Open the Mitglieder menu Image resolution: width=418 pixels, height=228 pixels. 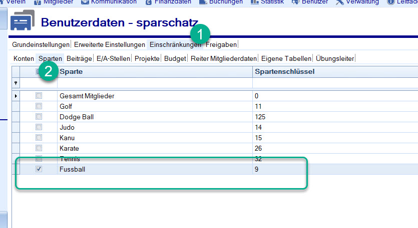coord(58,2)
